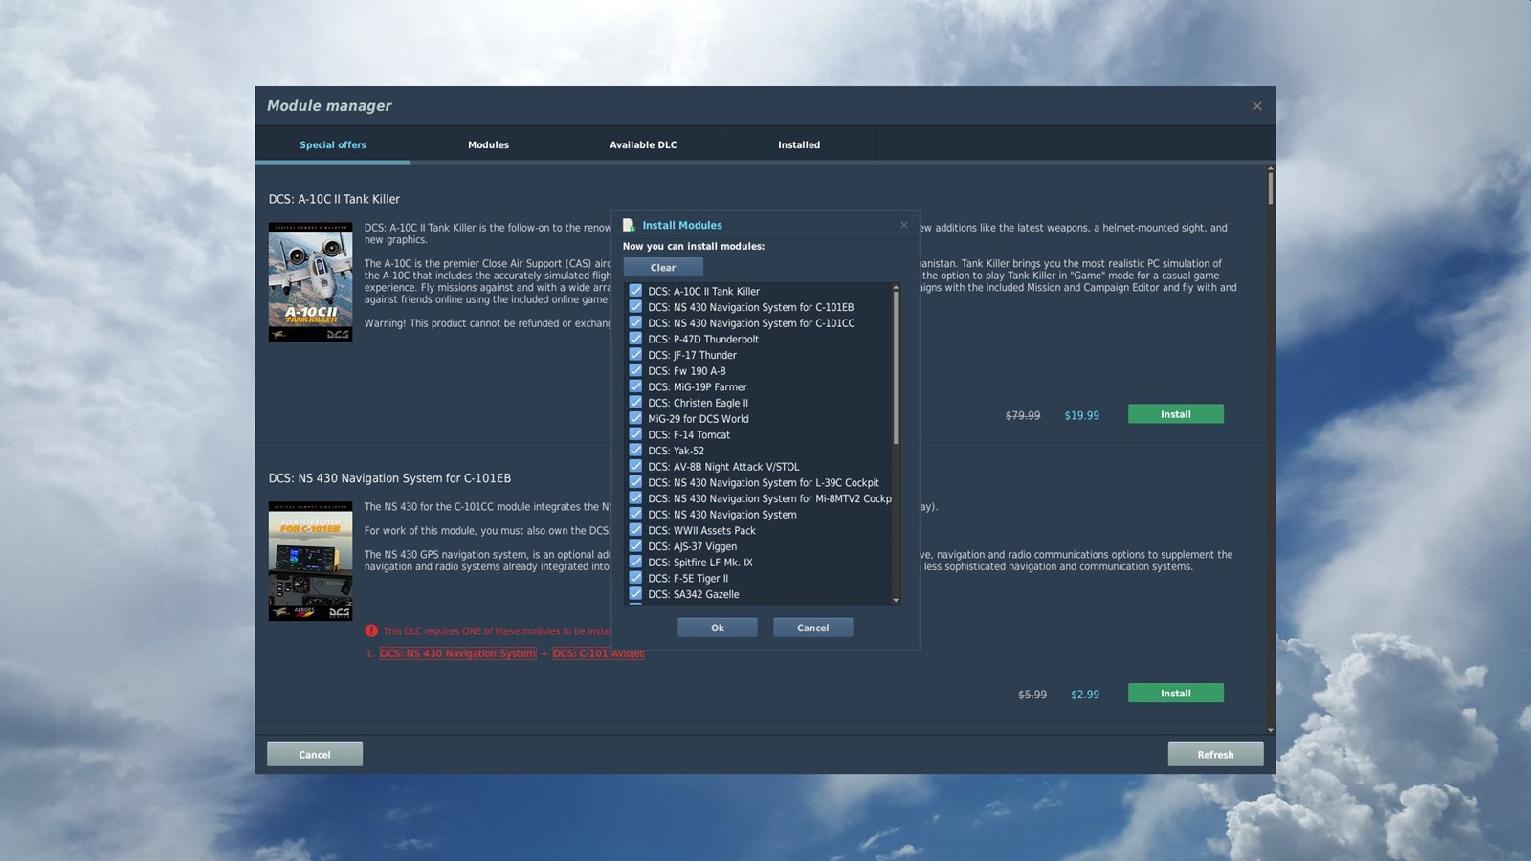
Task: Open NS 430 C-101EB cover thumbnail
Action: (x=310, y=562)
